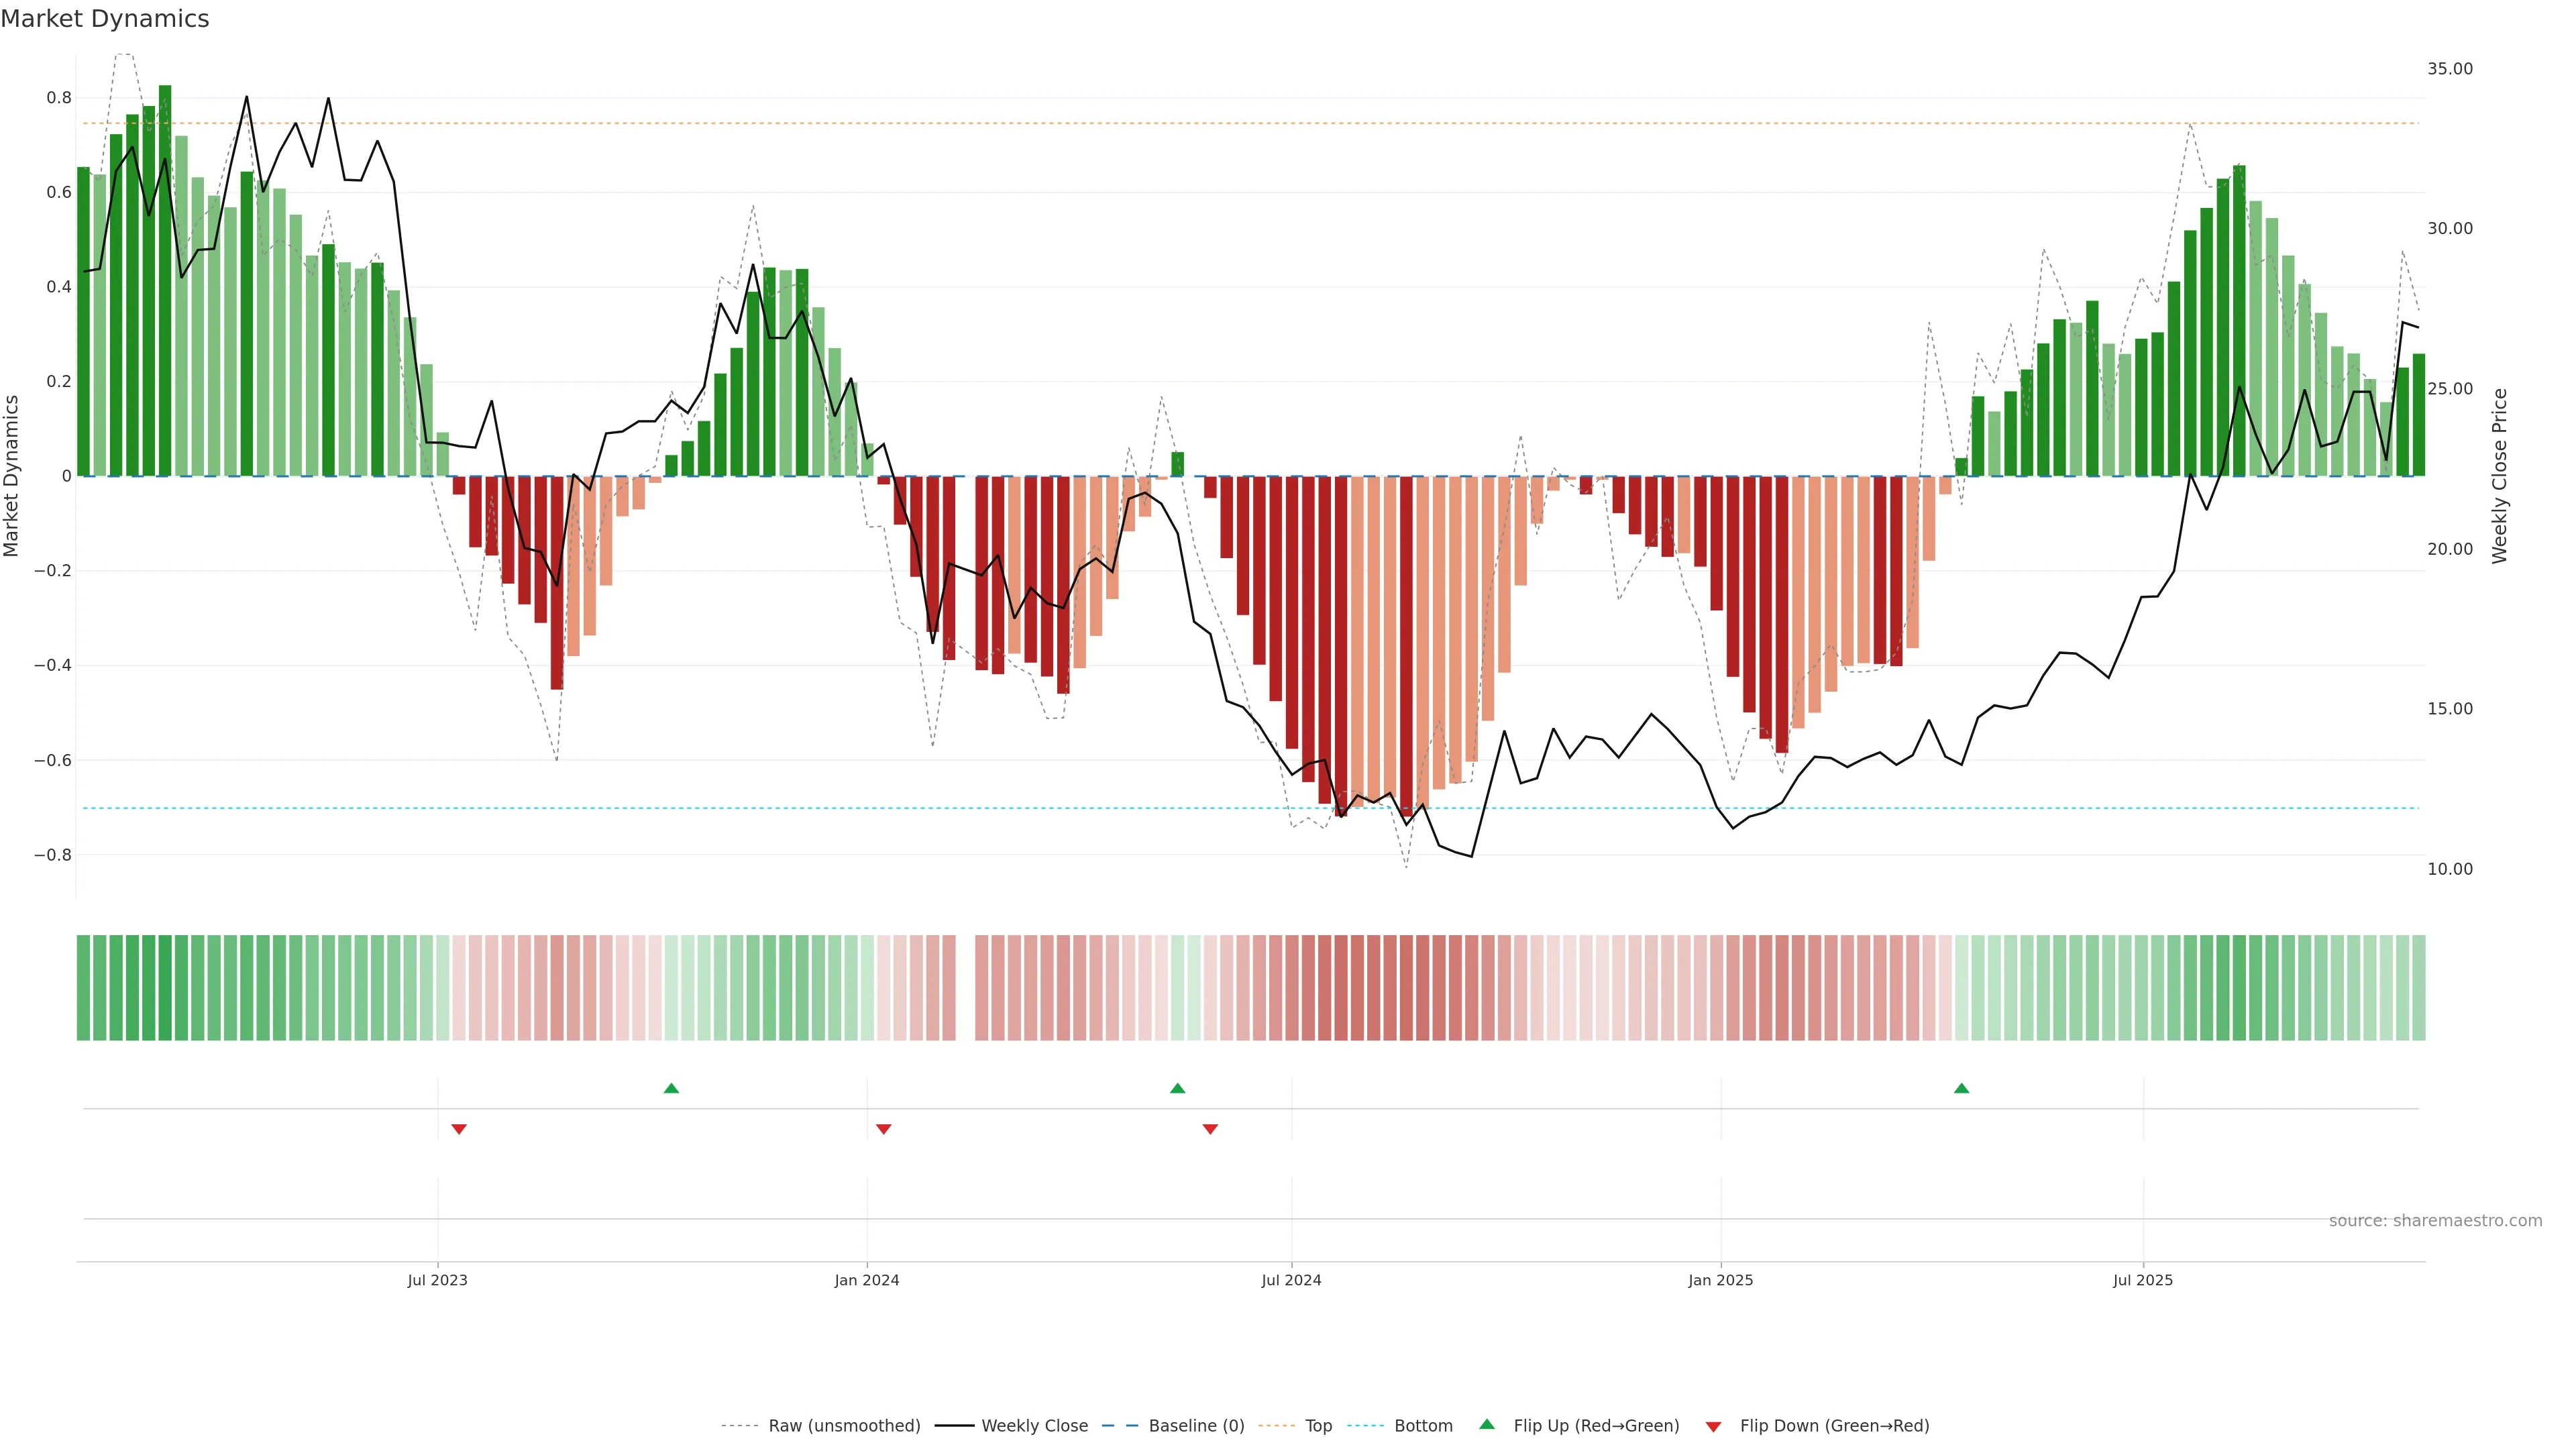
Task: Click the Weekly Close Price axis title
Action: [2500, 476]
